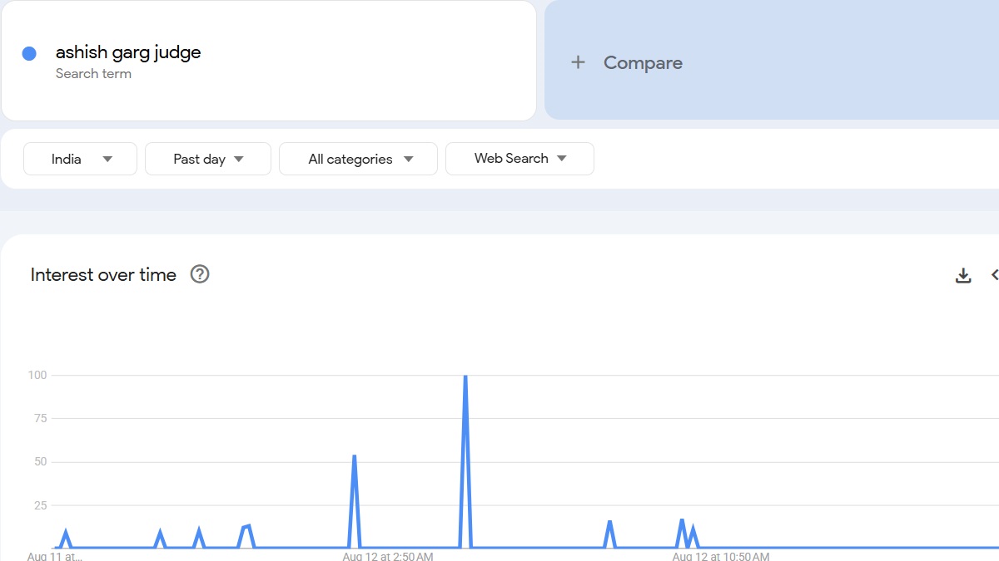Open the Web Search type dropdown
The width and height of the screenshot is (999, 561).
pyautogui.click(x=519, y=159)
